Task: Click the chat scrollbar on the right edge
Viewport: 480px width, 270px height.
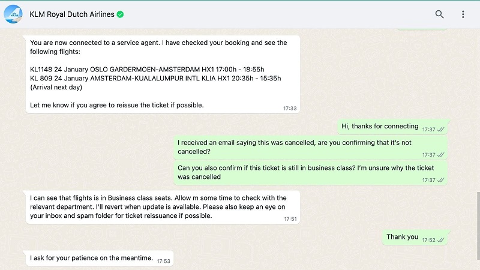Action: [478, 222]
